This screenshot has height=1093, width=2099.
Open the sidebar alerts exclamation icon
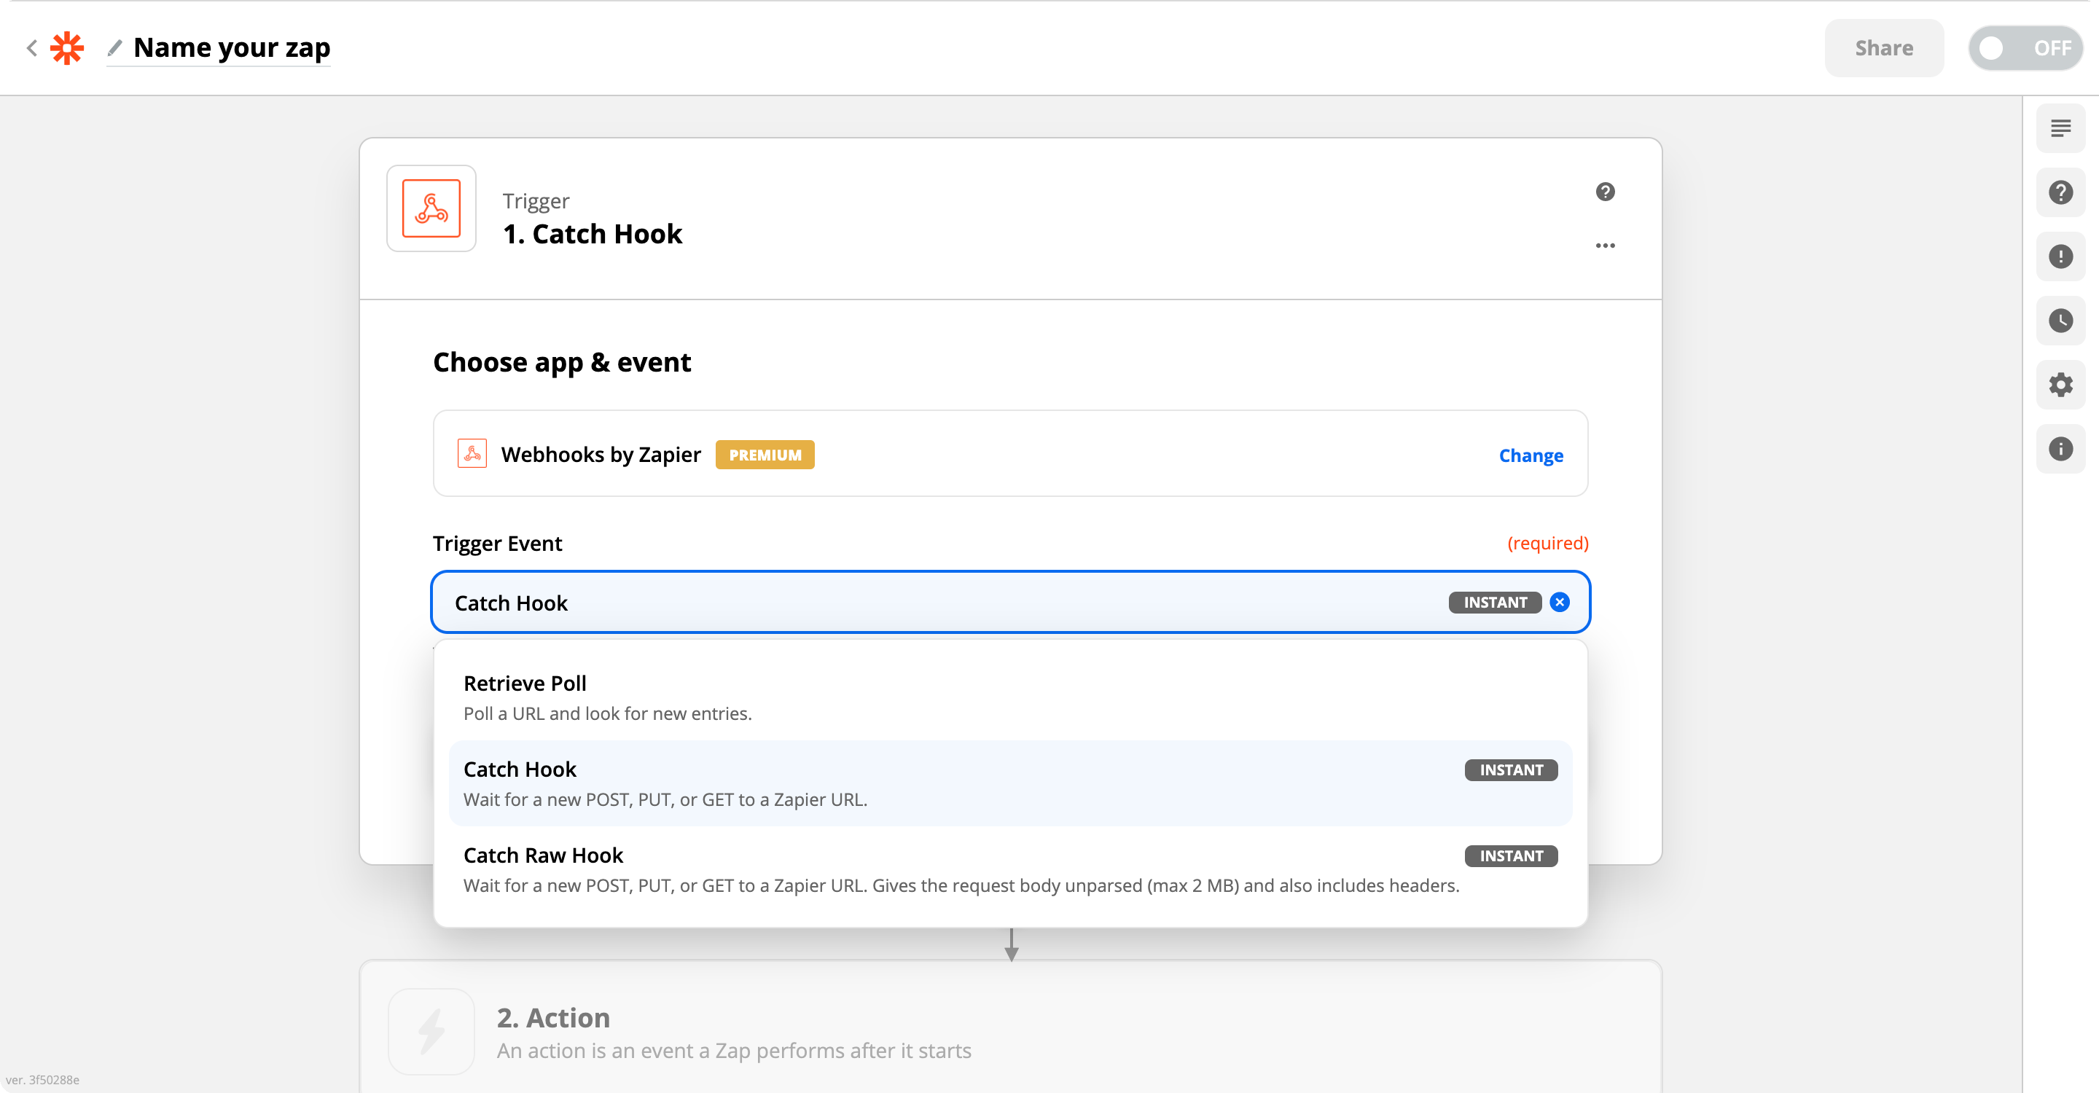point(2060,256)
